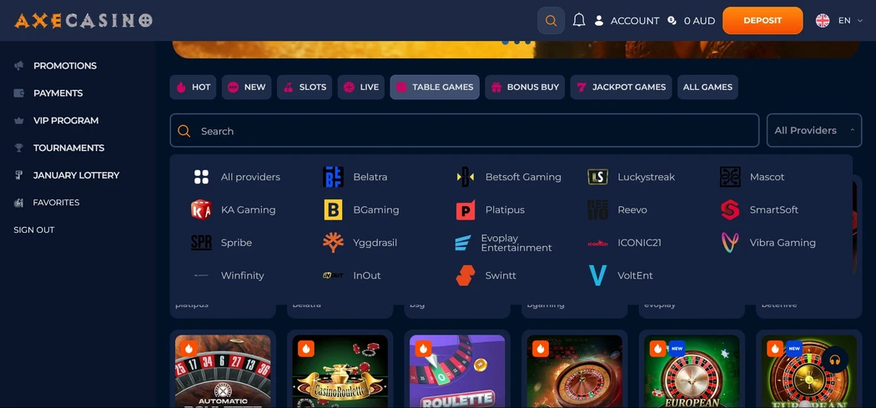Viewport: 876px width, 408px height.
Task: Open the JACKPOT GAMES tab
Action: click(621, 87)
